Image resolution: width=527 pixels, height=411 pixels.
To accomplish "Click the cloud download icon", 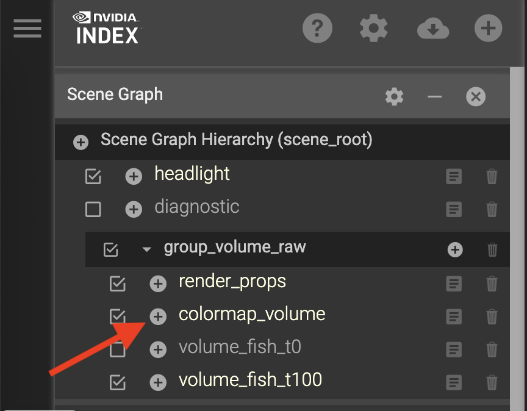I will click(x=432, y=29).
